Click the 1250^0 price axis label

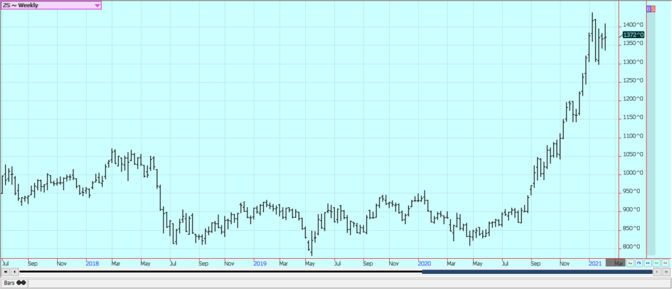pos(633,81)
